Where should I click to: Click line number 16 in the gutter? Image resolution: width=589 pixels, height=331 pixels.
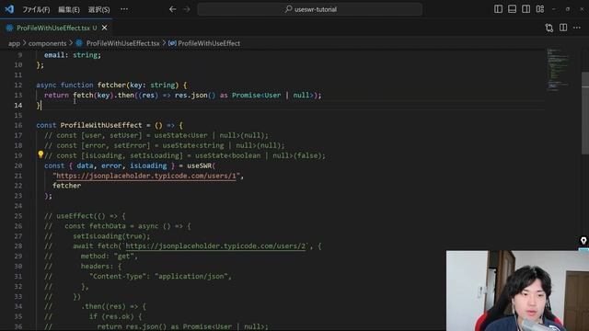(x=18, y=125)
